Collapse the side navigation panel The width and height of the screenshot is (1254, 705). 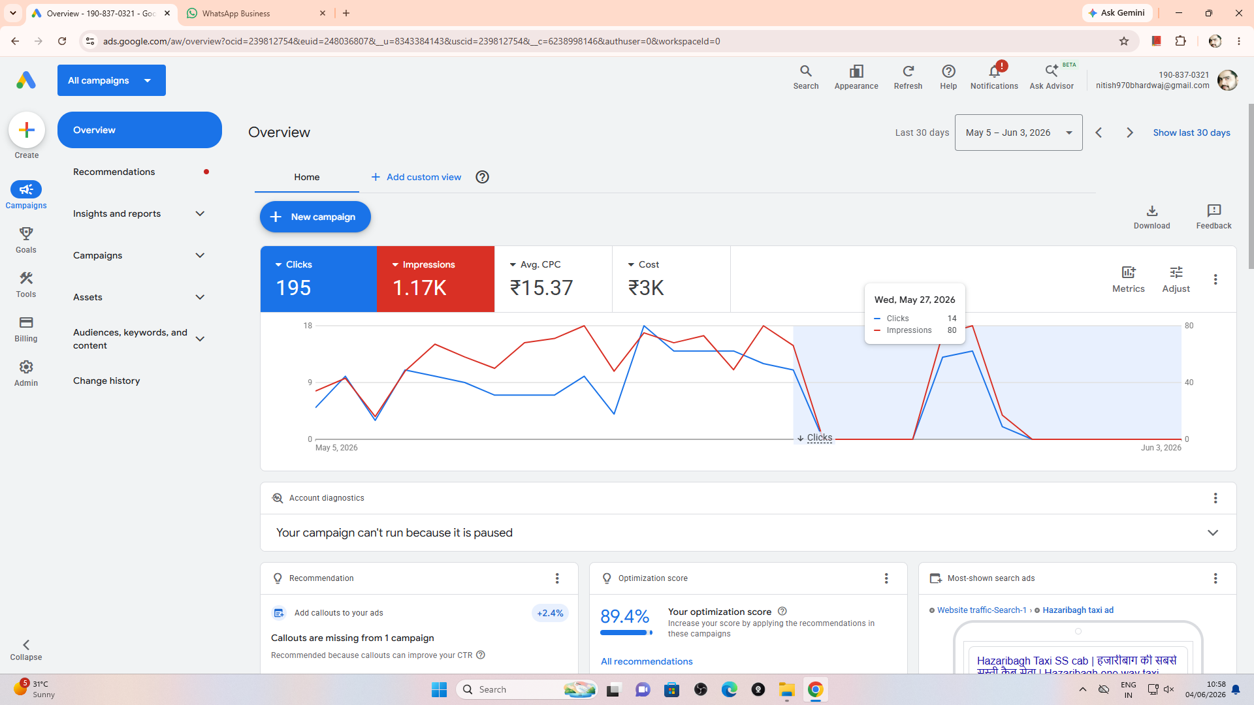(x=26, y=650)
